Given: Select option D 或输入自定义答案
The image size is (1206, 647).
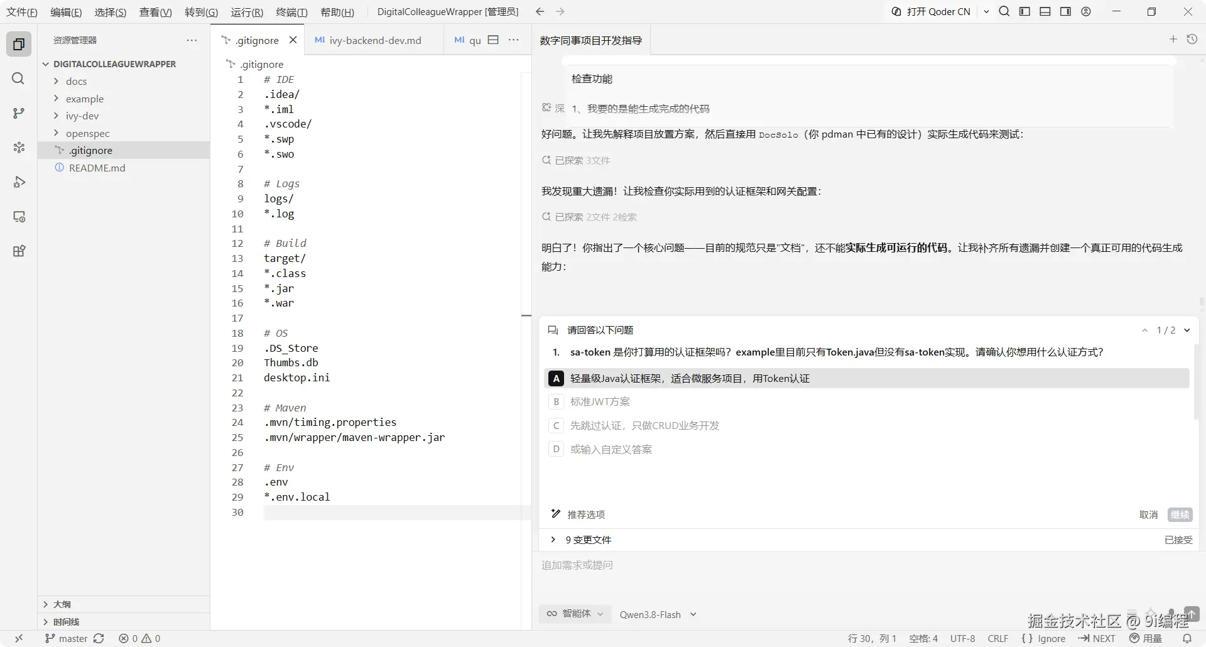Looking at the screenshot, I should [868, 449].
